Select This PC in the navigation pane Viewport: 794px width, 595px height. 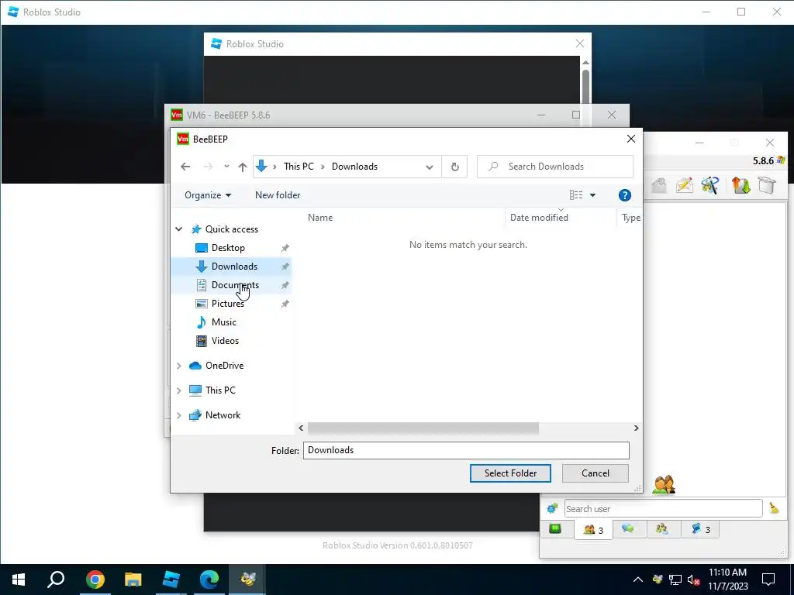(x=220, y=390)
